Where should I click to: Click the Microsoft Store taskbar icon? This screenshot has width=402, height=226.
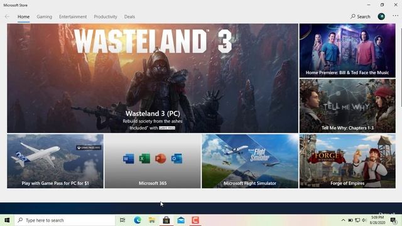click(x=166, y=220)
